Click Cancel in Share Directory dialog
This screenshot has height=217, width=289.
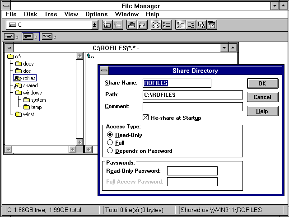tap(262, 97)
